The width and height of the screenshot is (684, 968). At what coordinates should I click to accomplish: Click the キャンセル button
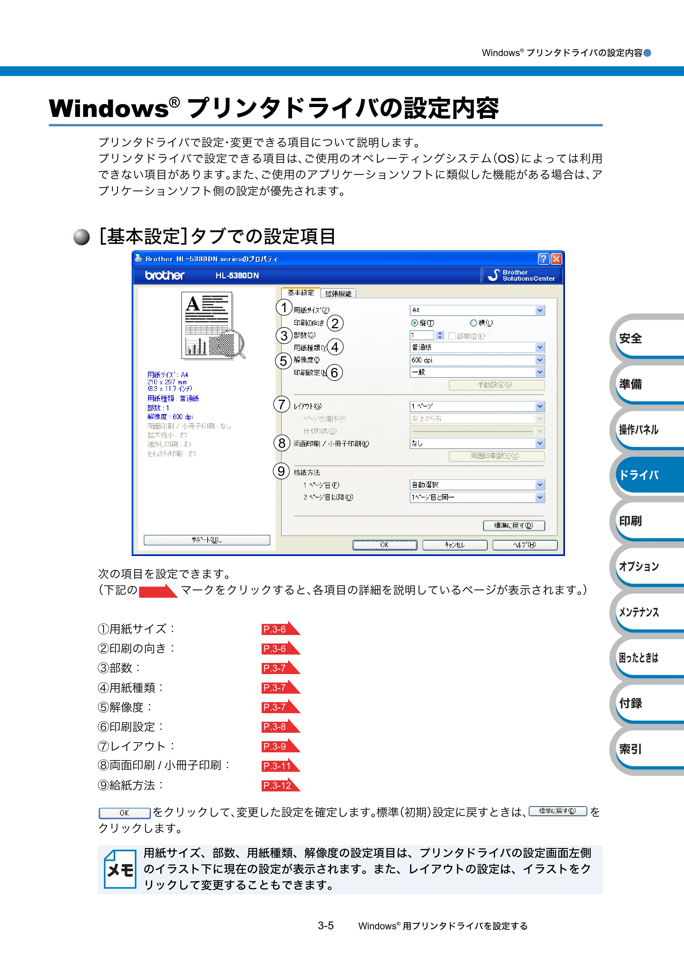(x=455, y=545)
